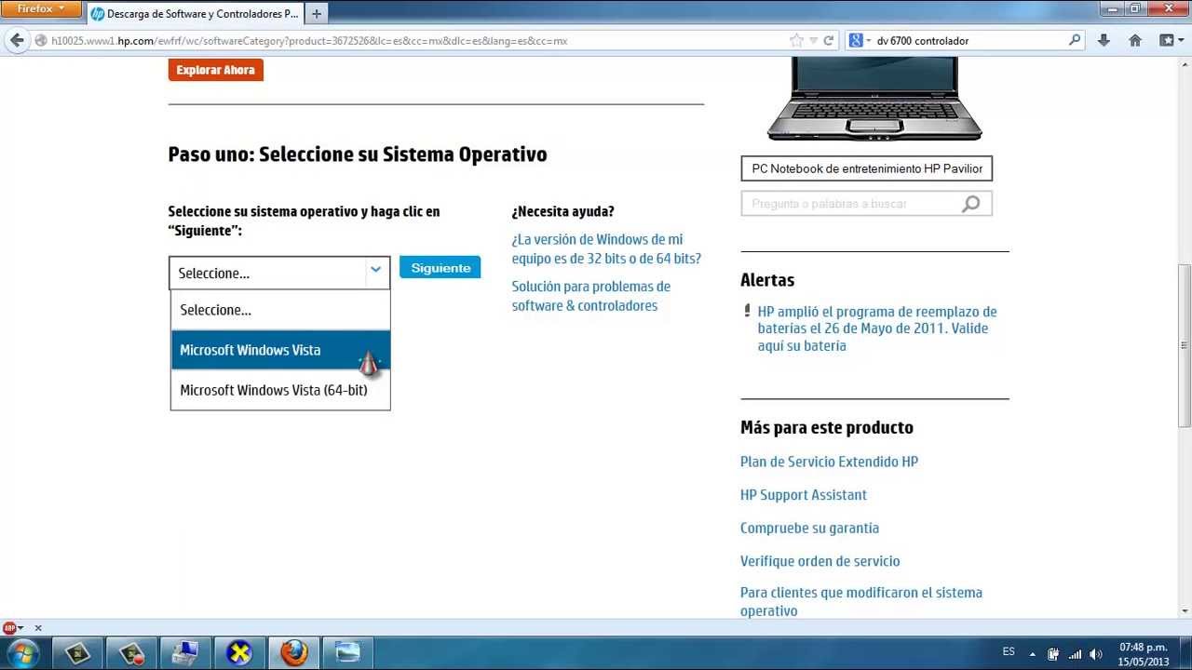
Task: Click PC Notebook de entretenimiento HP Pavilion box
Action: (x=867, y=169)
